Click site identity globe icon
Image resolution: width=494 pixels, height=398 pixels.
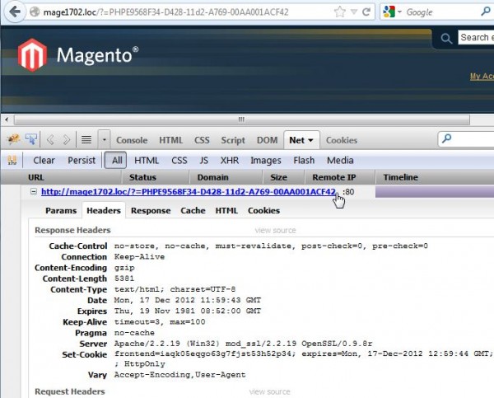[x=35, y=12]
